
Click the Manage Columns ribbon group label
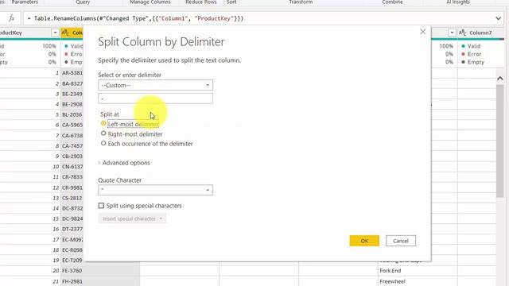tap(150, 2)
